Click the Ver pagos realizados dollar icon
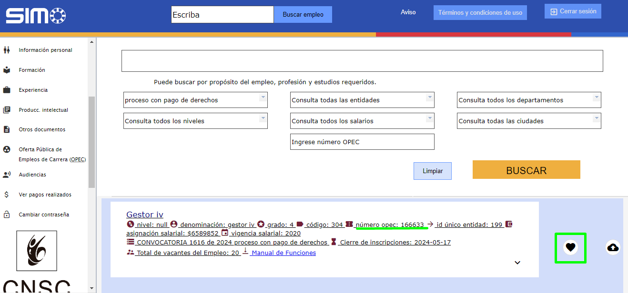The height and width of the screenshot is (293, 628). coord(7,195)
